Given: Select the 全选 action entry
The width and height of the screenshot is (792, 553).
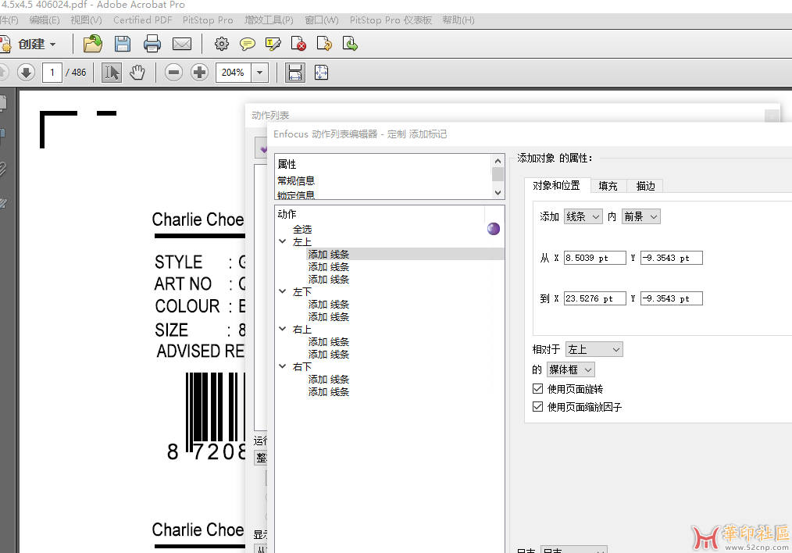Looking at the screenshot, I should click(x=302, y=230).
